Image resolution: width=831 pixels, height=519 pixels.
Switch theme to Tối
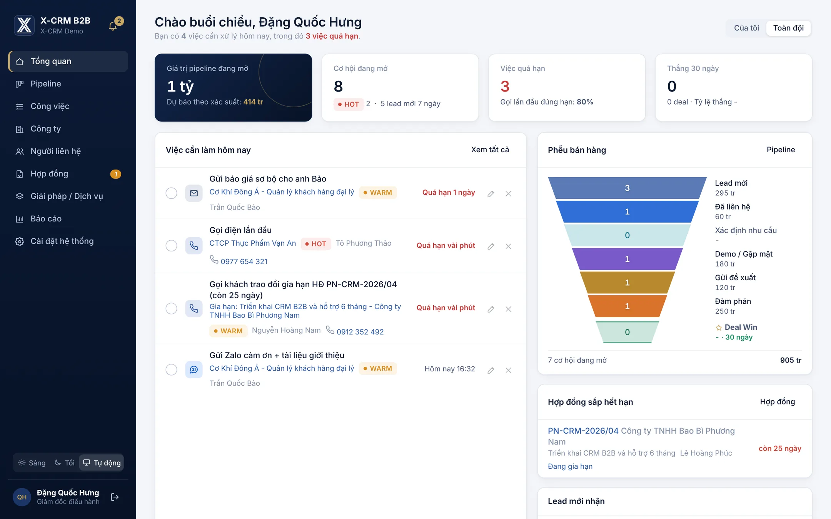[x=65, y=462]
